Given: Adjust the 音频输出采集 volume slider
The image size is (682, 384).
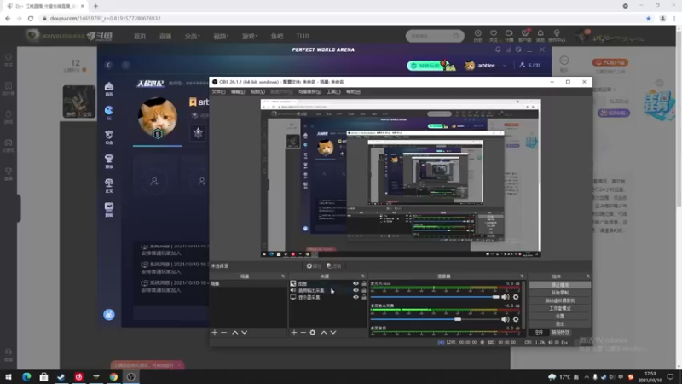Looking at the screenshot, I should point(435,319).
